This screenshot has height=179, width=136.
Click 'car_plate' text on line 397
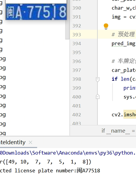tap(124, 70)
